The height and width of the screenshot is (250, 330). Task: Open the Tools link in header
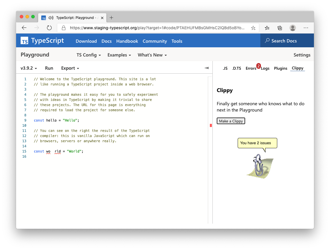point(177,41)
